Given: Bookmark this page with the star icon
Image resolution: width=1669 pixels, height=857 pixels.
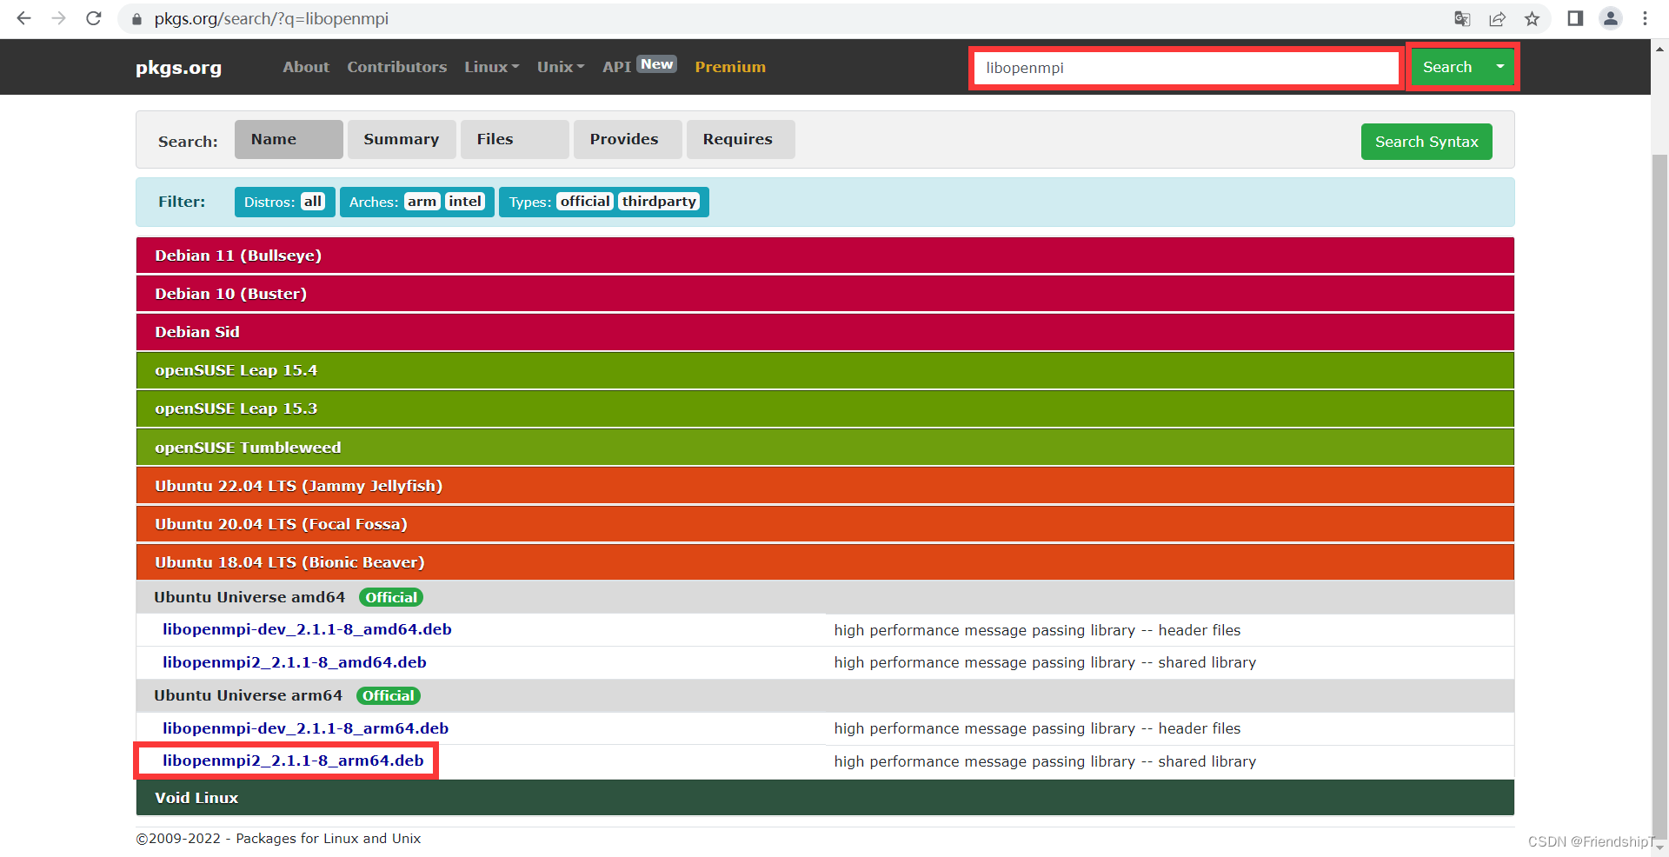Looking at the screenshot, I should click(x=1532, y=19).
